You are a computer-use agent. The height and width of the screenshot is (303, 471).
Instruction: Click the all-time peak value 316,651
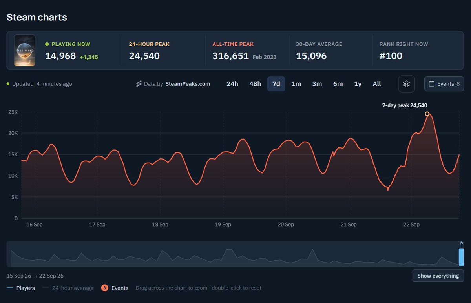[x=231, y=56]
